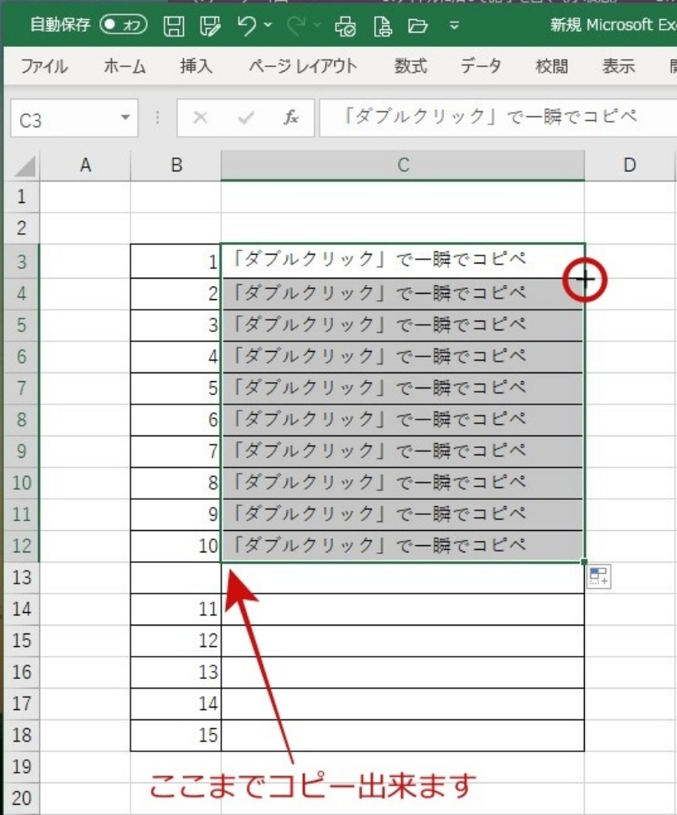Toggle the 自動保存 AutoSave switch
This screenshot has height=815, width=677.
(x=123, y=25)
